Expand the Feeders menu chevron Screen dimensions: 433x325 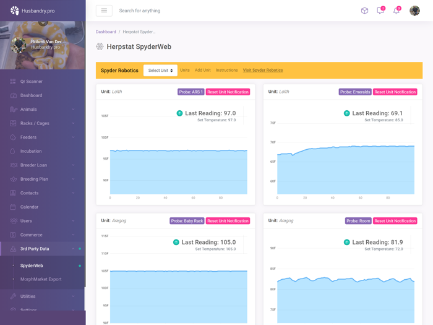(73, 137)
